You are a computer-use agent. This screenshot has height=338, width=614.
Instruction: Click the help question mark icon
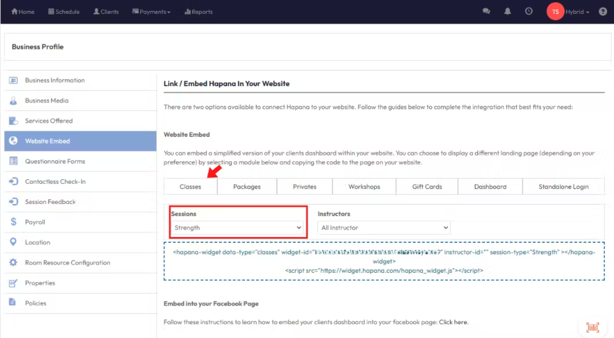603,12
